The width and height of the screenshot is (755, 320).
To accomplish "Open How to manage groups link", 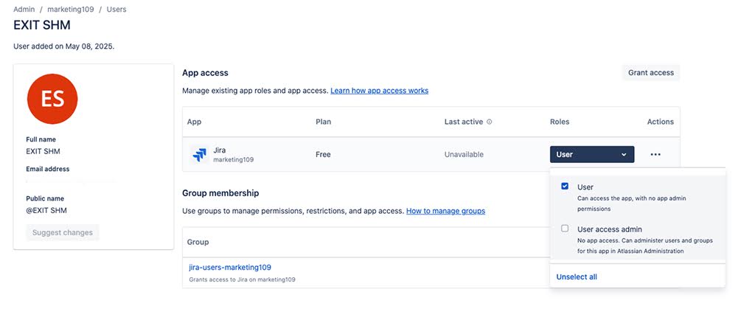I will pyautogui.click(x=445, y=211).
